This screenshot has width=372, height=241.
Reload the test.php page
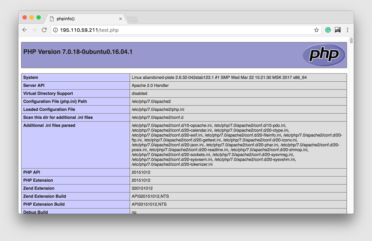[x=44, y=30]
